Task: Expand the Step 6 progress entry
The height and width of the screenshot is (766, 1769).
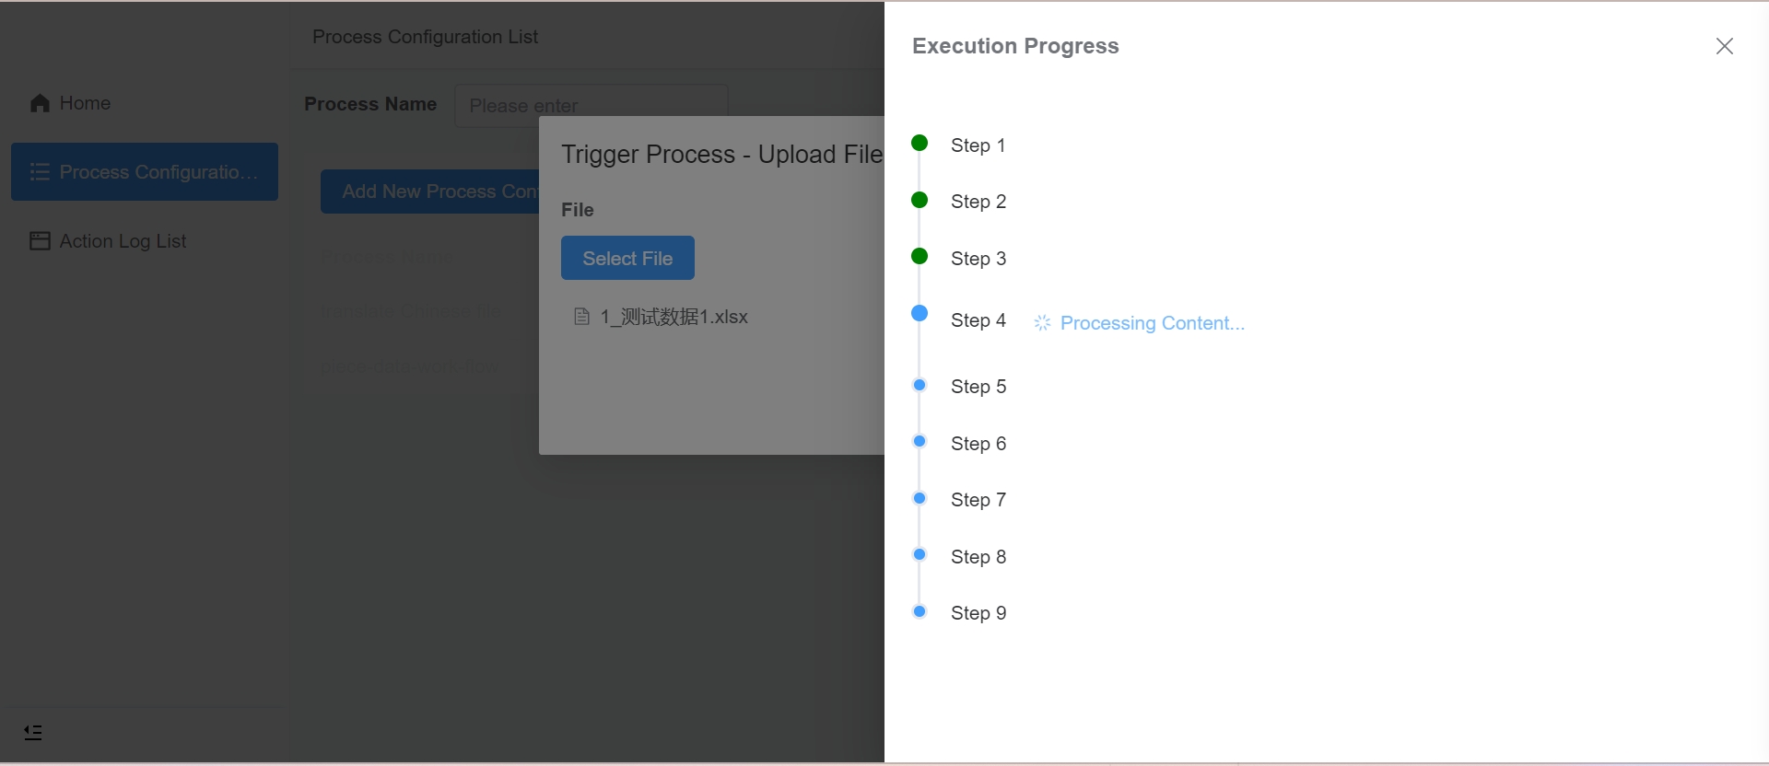Action: pos(978,443)
